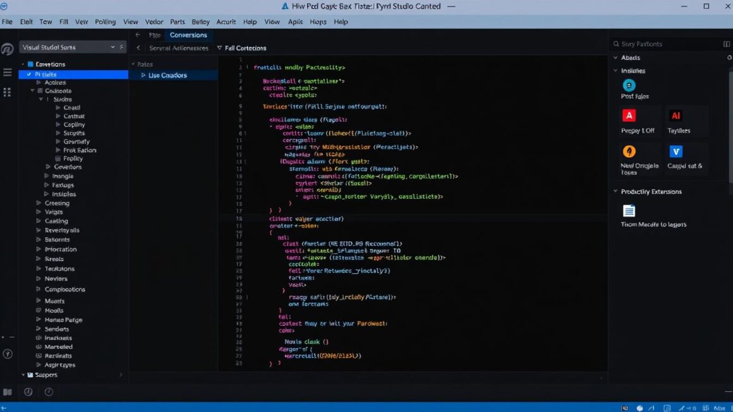This screenshot has height=412, width=733.
Task: Open the blue V Cangel sat icon
Action: point(675,151)
